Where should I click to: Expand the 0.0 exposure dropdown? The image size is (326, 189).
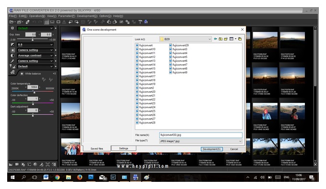(35, 44)
